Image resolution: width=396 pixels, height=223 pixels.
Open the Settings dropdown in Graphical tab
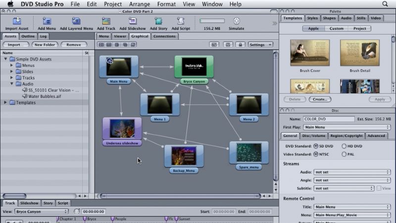[x=260, y=45]
